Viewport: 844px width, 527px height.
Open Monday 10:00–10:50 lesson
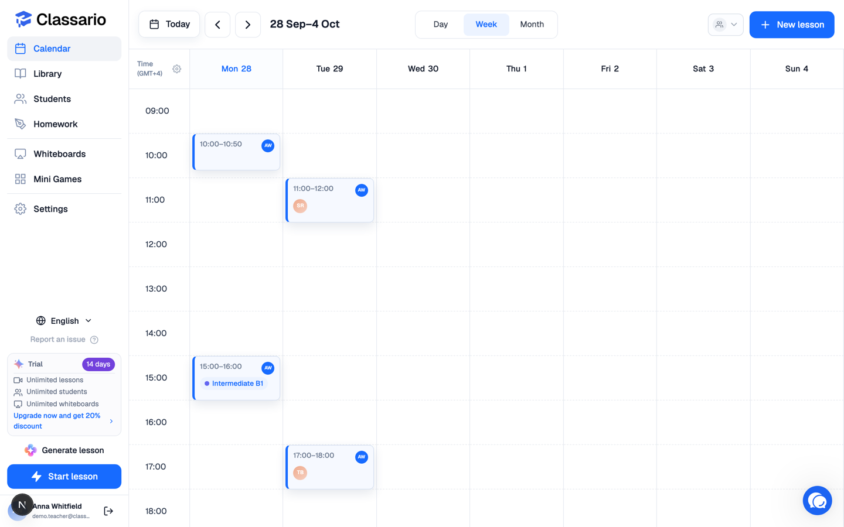pos(236,152)
